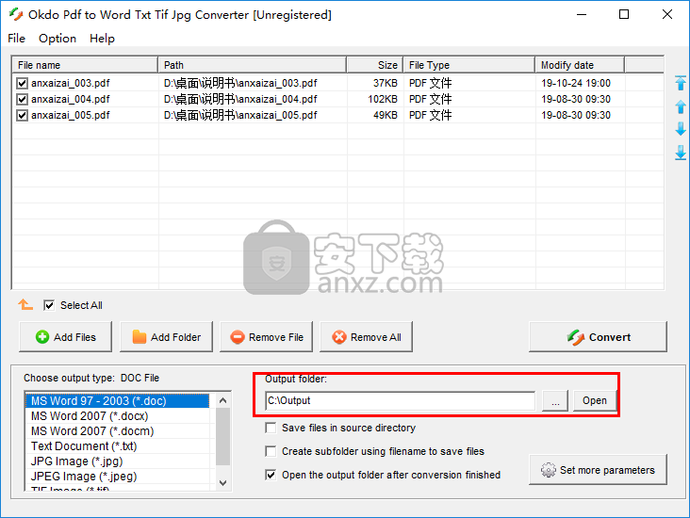Select the path D:\桌面\说明书\anxaizai_005.pdf
Viewport: 690px width, 518px height.
point(240,115)
